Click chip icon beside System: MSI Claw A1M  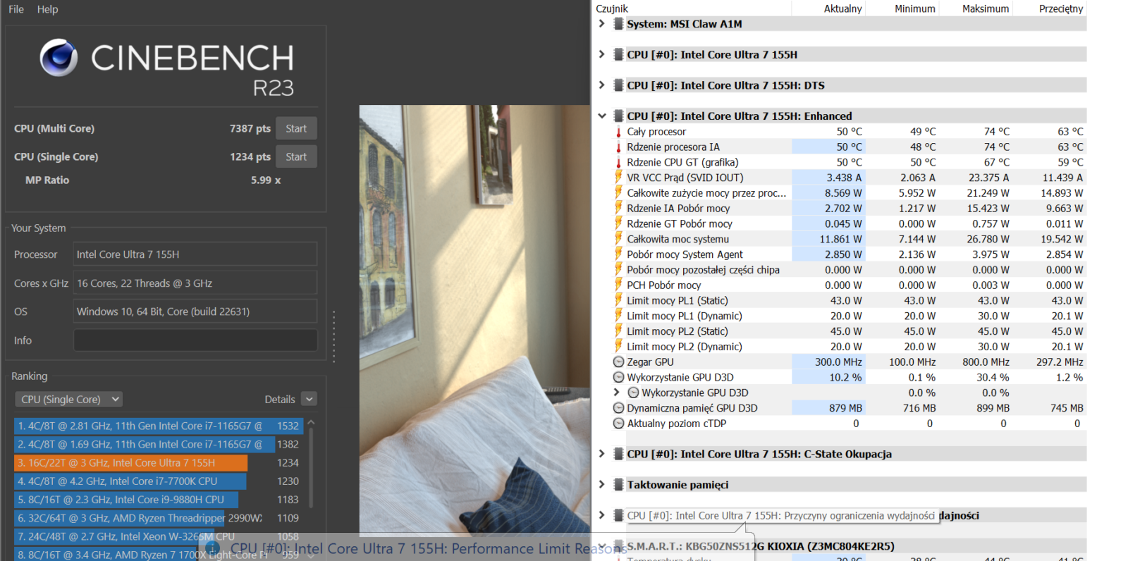point(618,24)
